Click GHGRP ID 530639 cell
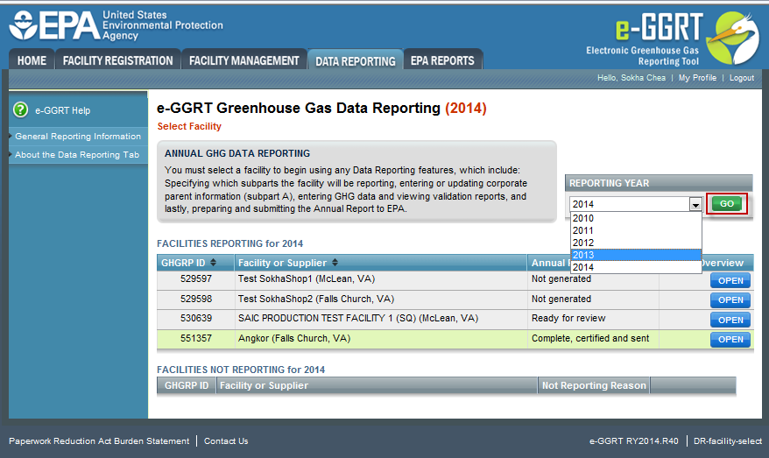Viewport: 769px width, 458px height. 196,318
